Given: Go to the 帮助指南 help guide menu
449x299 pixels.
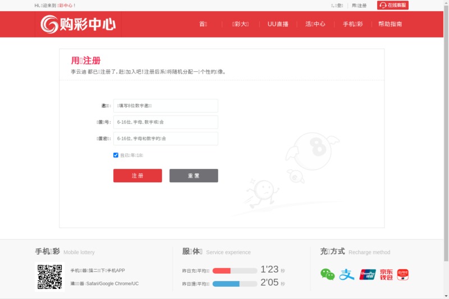Looking at the screenshot, I should click(x=390, y=24).
